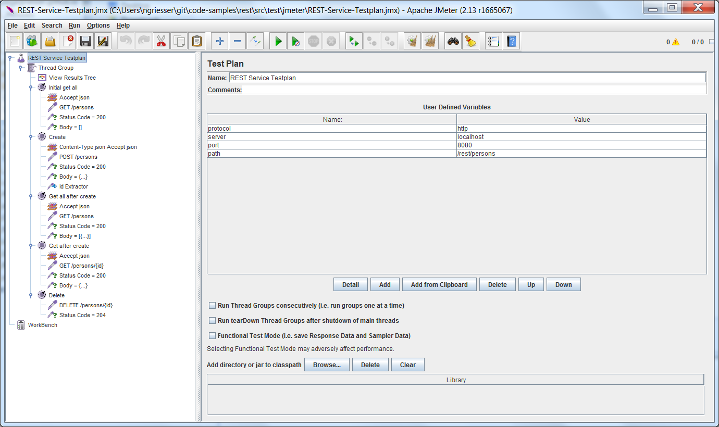Click the localhost value cell

point(581,137)
